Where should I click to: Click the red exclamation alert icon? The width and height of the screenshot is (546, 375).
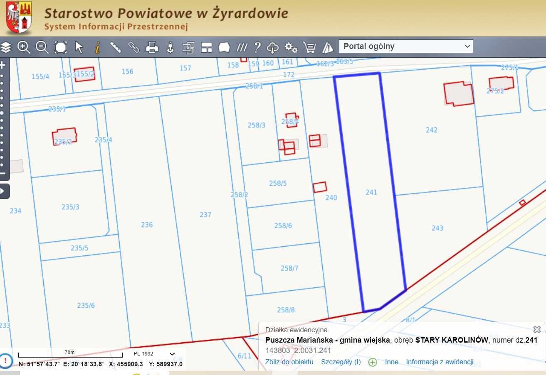pos(5,360)
